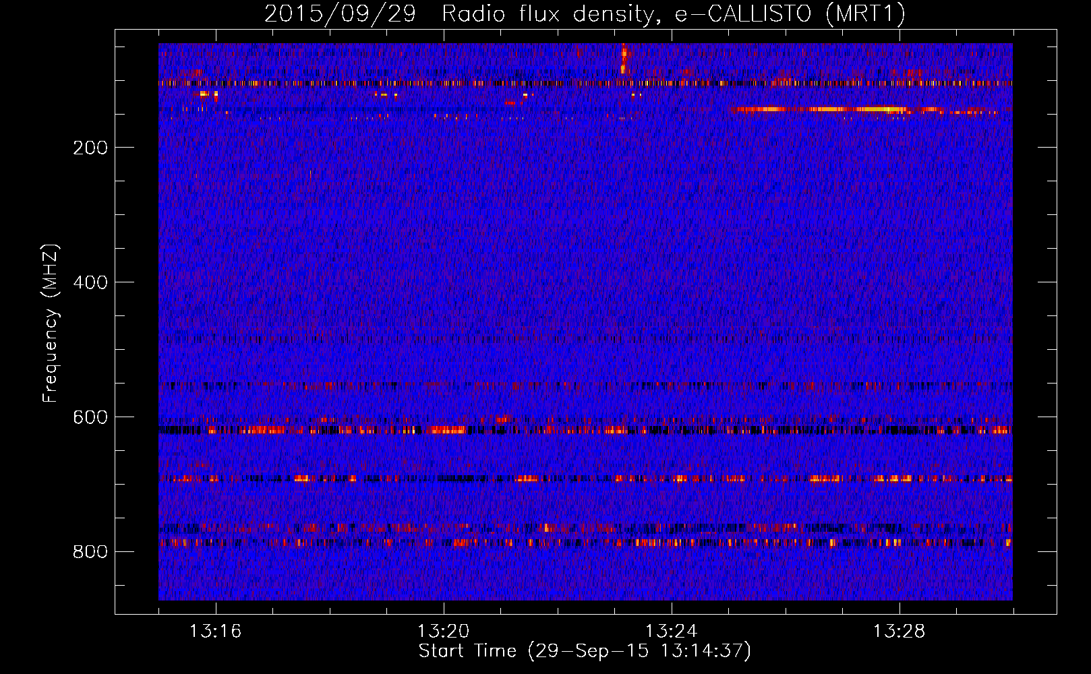Image resolution: width=1091 pixels, height=674 pixels.
Task: Click the 'Frequency (MHZ)' axis label
Action: [x=51, y=324]
